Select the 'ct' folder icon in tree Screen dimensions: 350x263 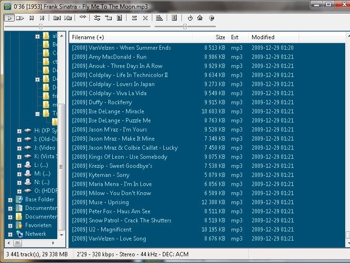point(46,62)
